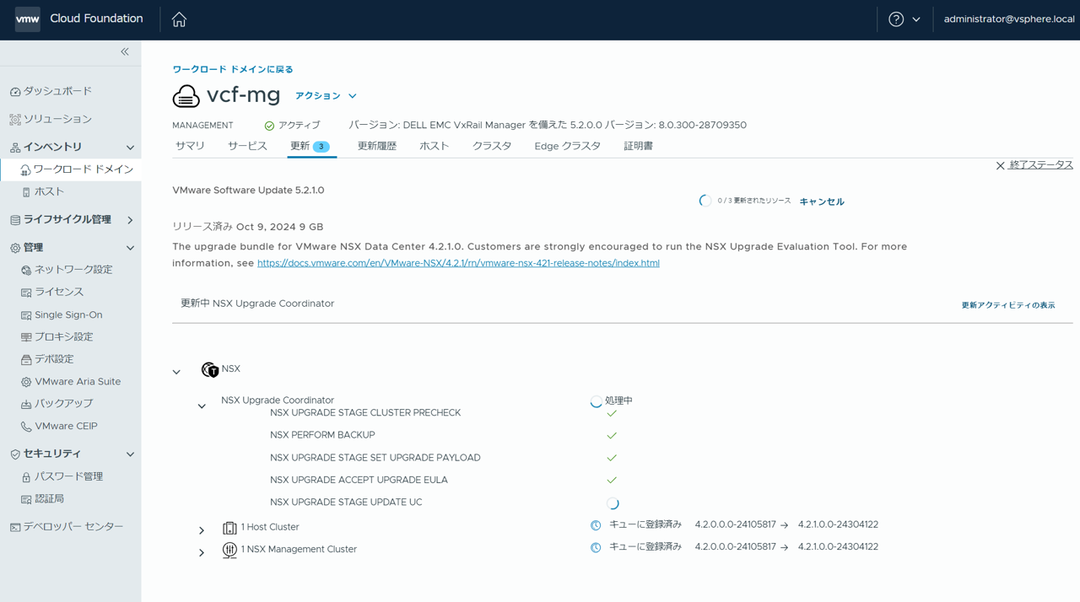This screenshot has width=1080, height=602.
Task: Open the 更新履歴 tab
Action: click(376, 146)
